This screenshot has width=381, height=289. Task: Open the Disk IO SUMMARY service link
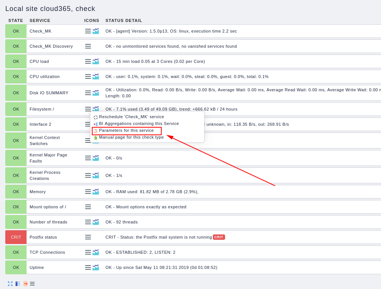click(49, 93)
